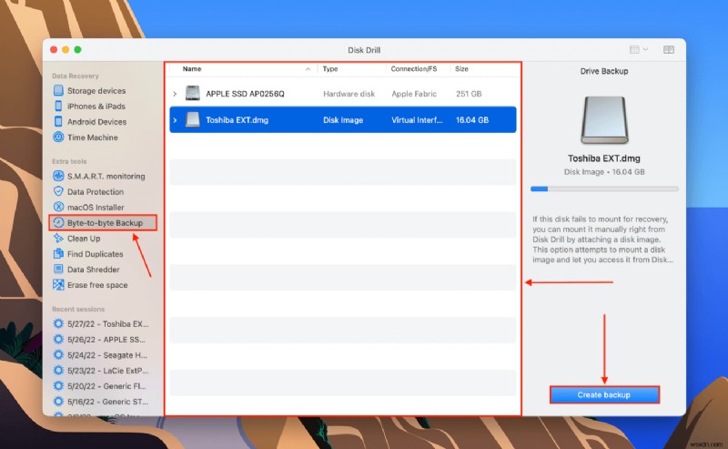This screenshot has width=728, height=449.
Task: Click gear icon of 5/27/22 Toshiba session
Action: click(58, 323)
